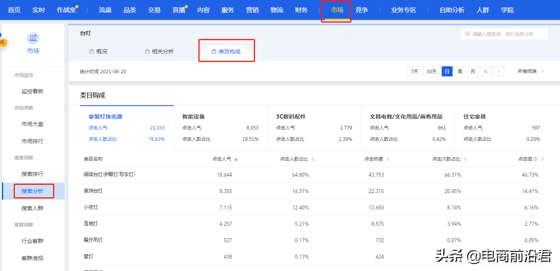560x271 pixels.
Task: Select the 概况 tab icon
Action: click(92, 51)
